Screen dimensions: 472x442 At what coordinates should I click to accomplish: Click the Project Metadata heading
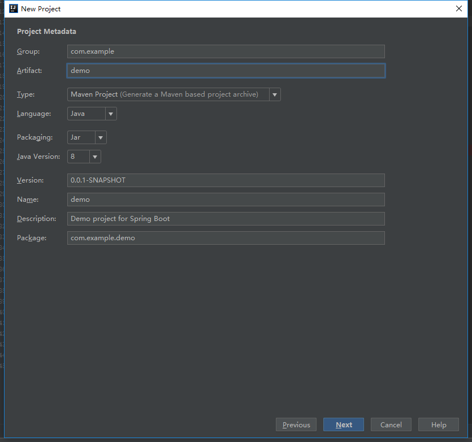(x=46, y=32)
